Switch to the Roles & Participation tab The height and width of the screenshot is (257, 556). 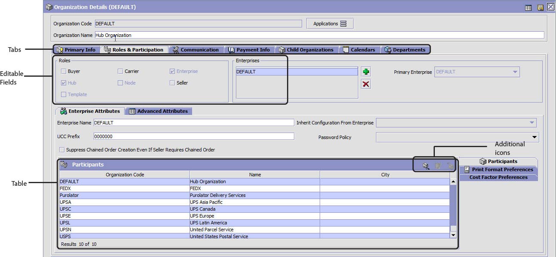134,50
